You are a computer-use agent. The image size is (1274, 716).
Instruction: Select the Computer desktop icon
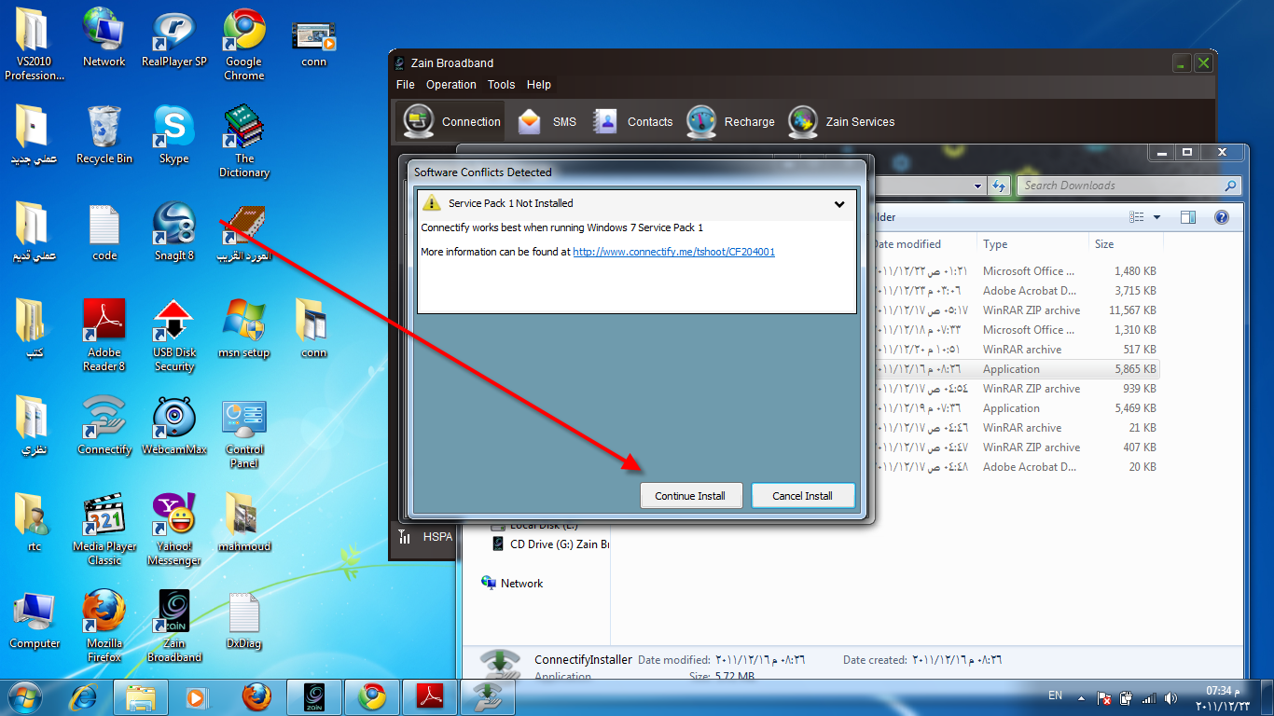[35, 619]
